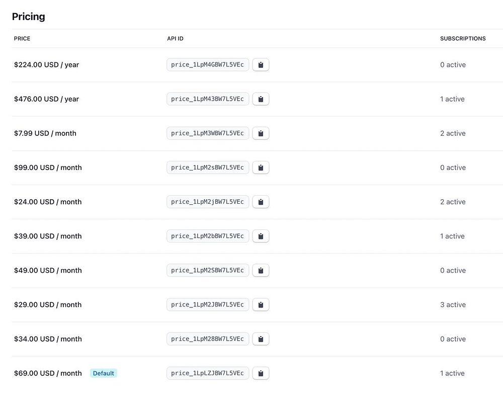The width and height of the screenshot is (503, 408).
Task: Select the price_1LpLZJBW7L5VEc API ID field
Action: [x=207, y=373]
